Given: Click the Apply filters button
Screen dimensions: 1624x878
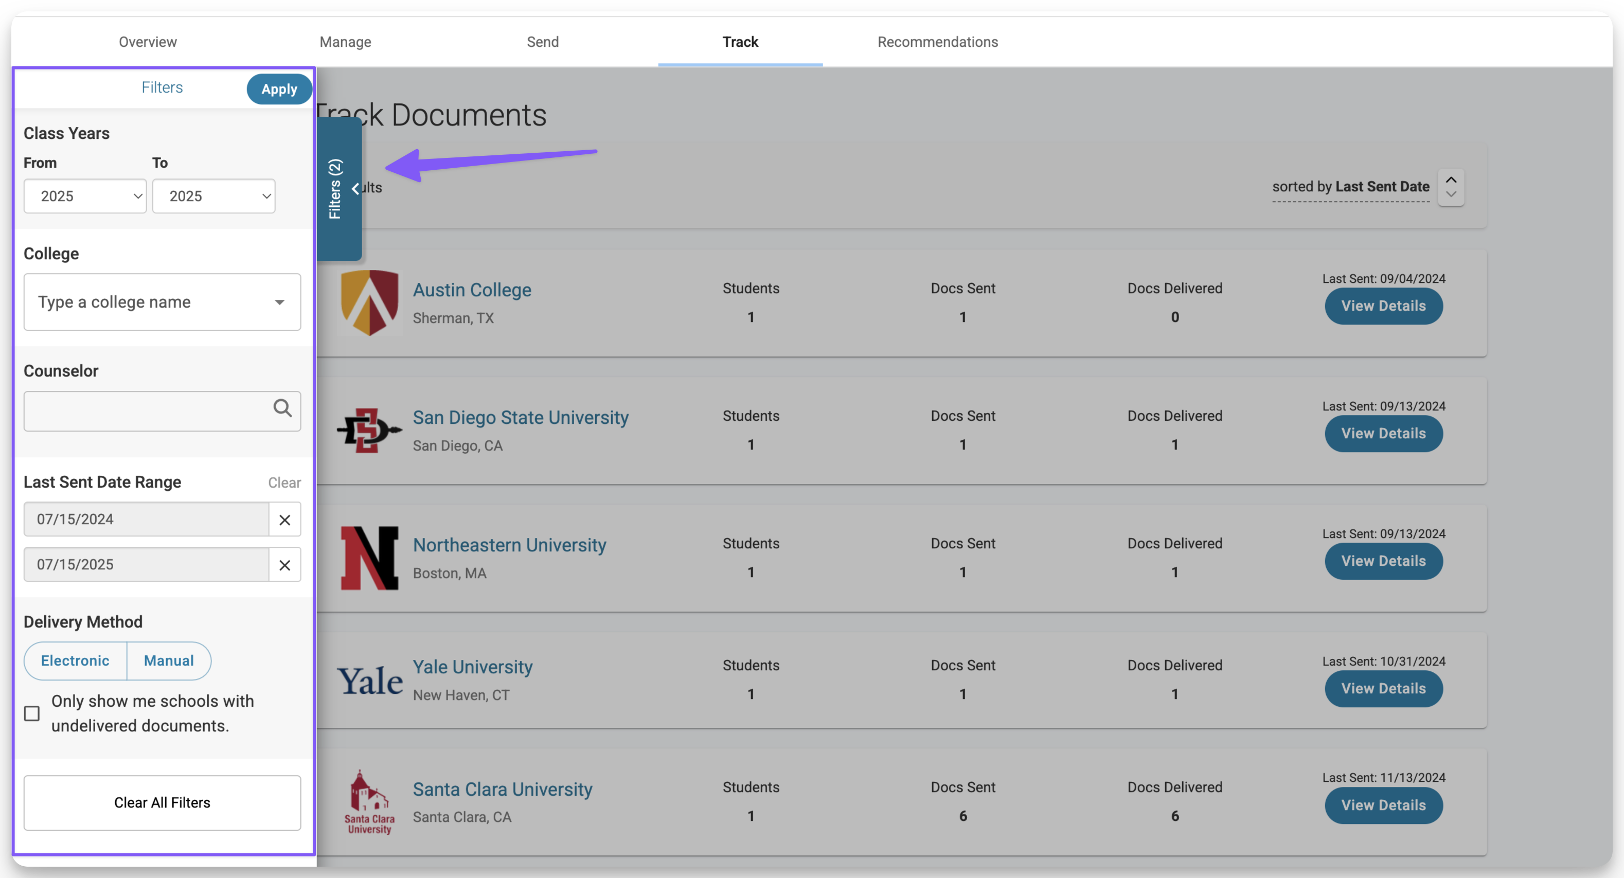Looking at the screenshot, I should pos(279,89).
